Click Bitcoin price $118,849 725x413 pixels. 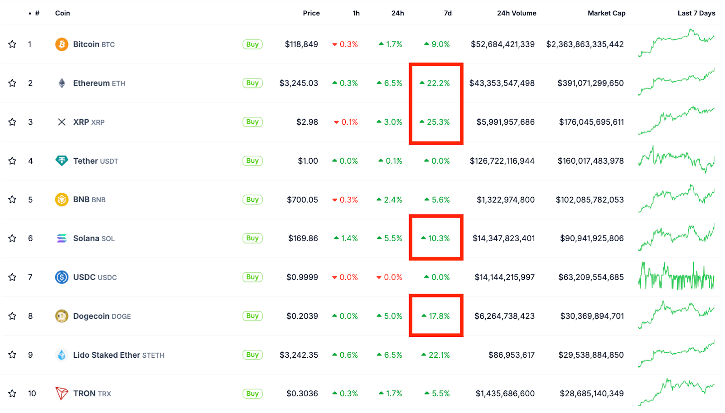coord(301,44)
